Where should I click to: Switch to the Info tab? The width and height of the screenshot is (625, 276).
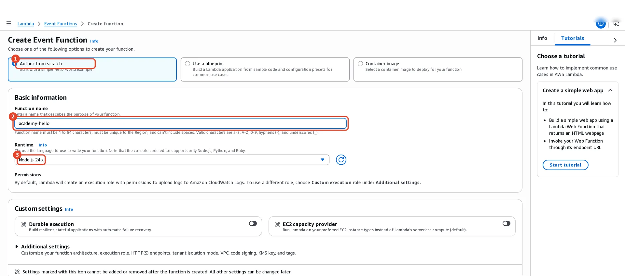click(542, 38)
